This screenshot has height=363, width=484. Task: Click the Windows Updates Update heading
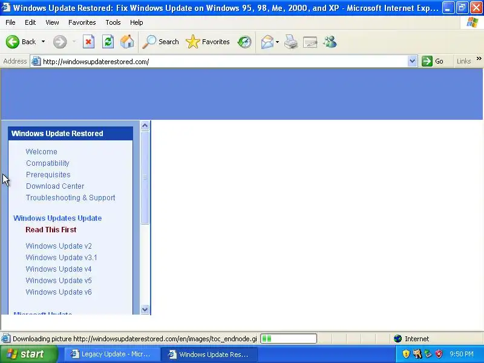(x=57, y=218)
